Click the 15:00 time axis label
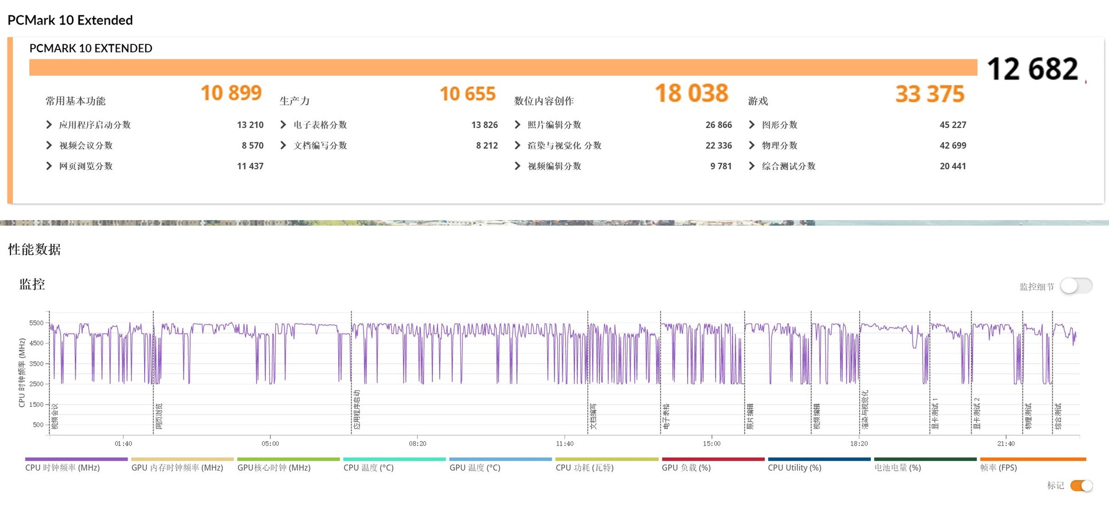Viewport: 1109px width, 521px height. (711, 443)
